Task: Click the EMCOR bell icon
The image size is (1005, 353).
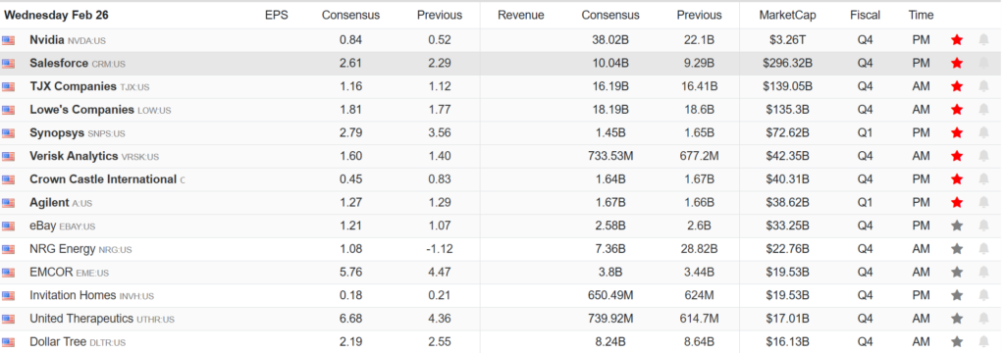Action: (x=983, y=273)
